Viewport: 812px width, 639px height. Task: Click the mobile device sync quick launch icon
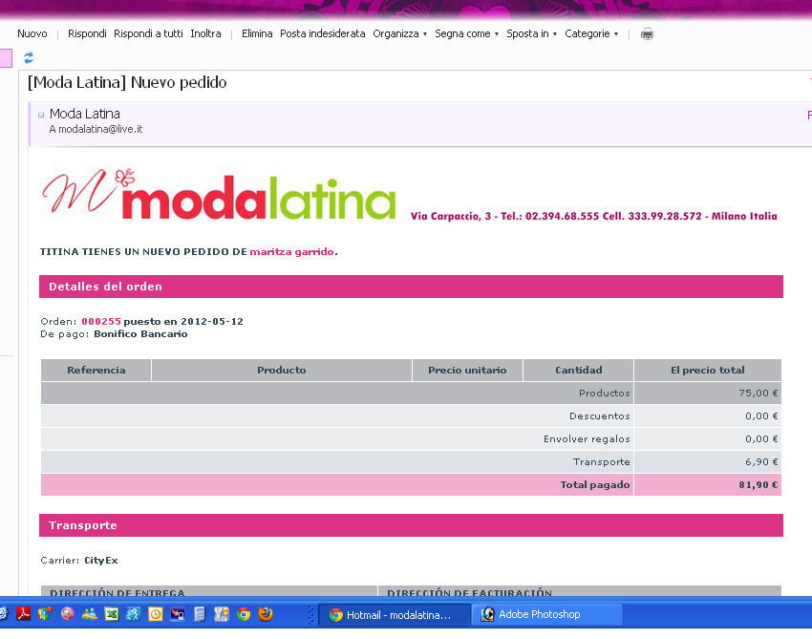[177, 614]
